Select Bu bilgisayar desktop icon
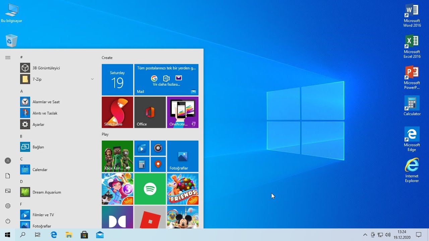 click(11, 13)
